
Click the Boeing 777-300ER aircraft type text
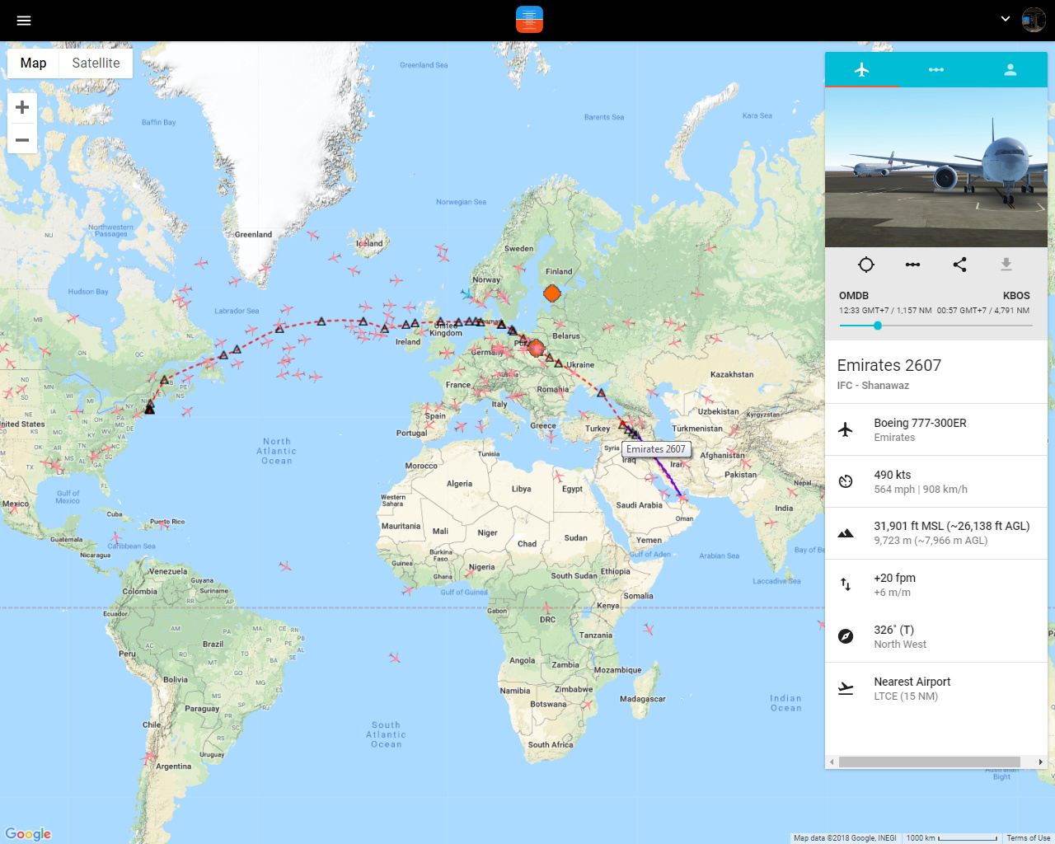tap(920, 423)
